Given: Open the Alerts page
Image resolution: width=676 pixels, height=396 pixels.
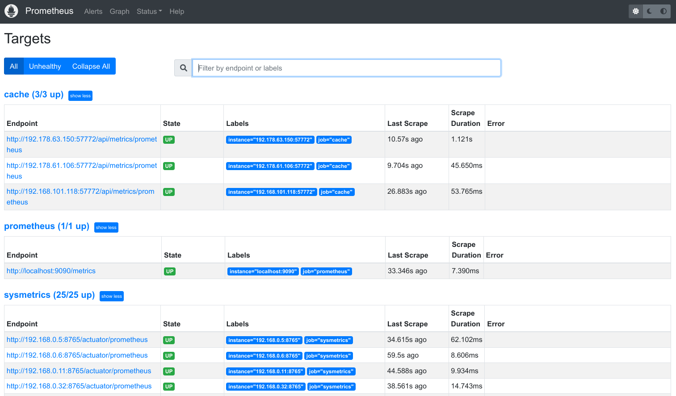Looking at the screenshot, I should 93,12.
